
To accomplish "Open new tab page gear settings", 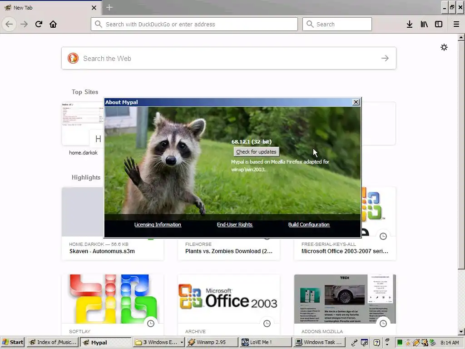I will 444,47.
